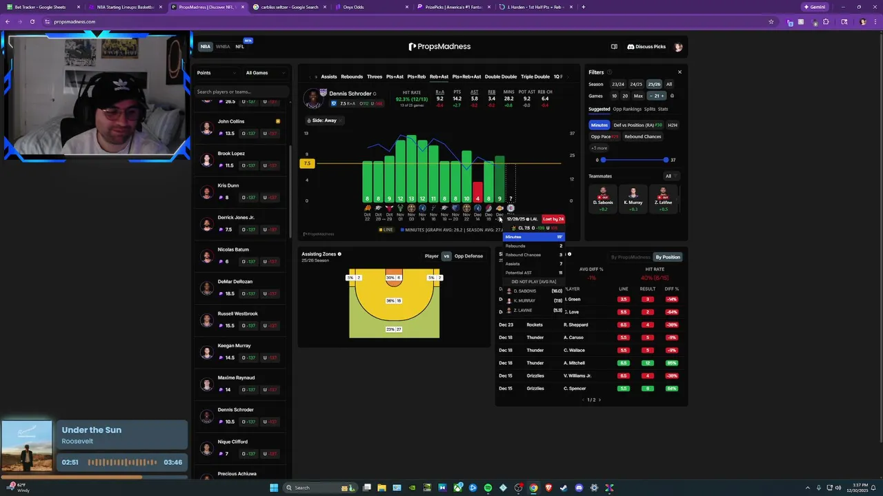Click the Bucks logo below the chart
883x496 pixels.
pyautogui.click(x=400, y=208)
